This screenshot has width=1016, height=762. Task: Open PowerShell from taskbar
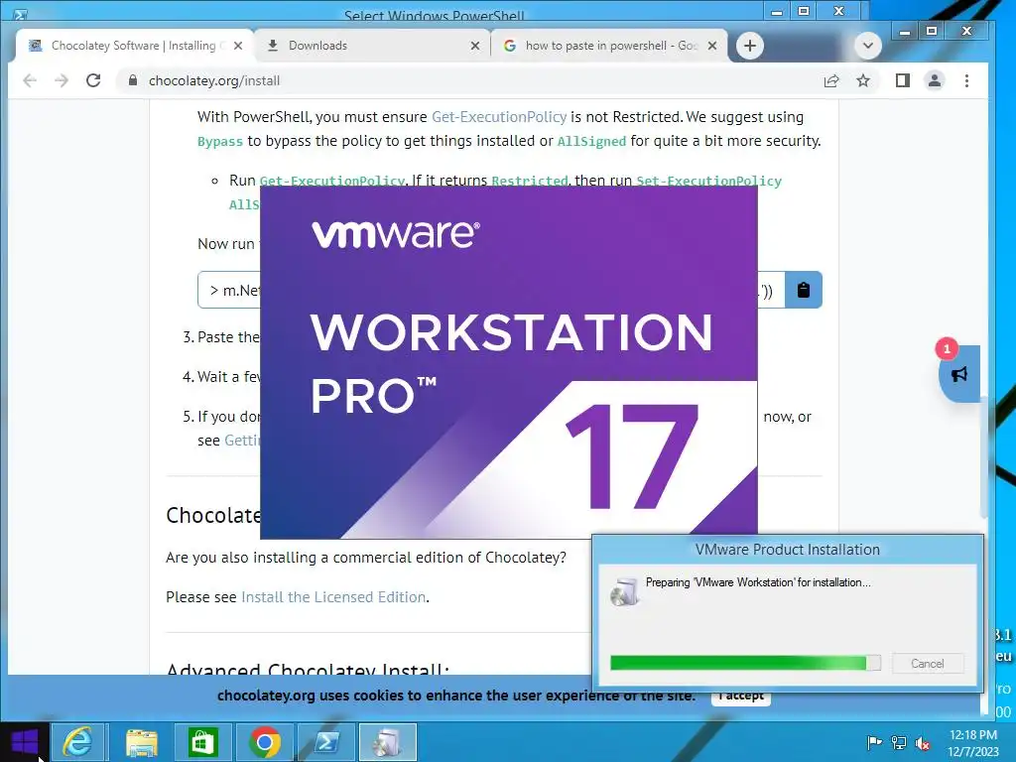325,742
